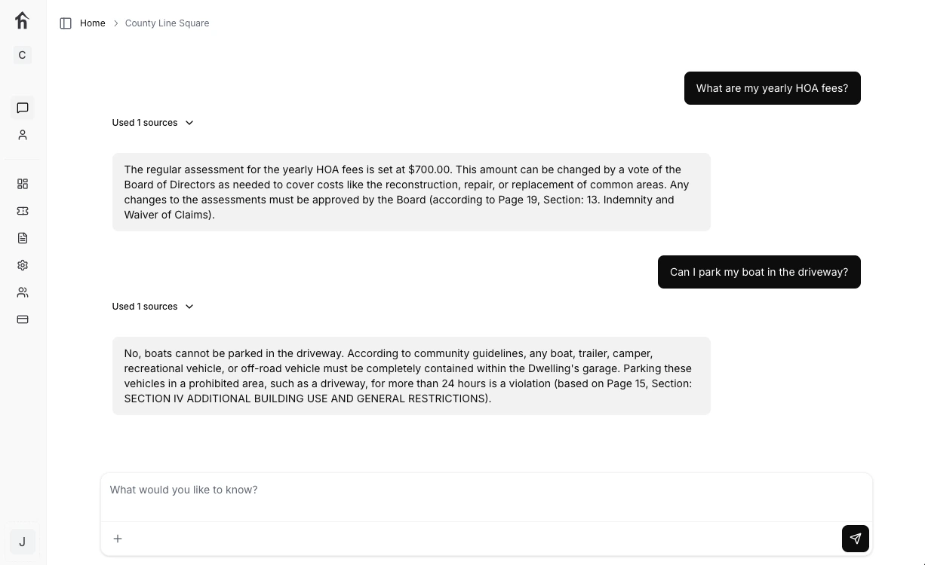The image size is (925, 565).
Task: Click the plus attachment button
Action: 118,539
